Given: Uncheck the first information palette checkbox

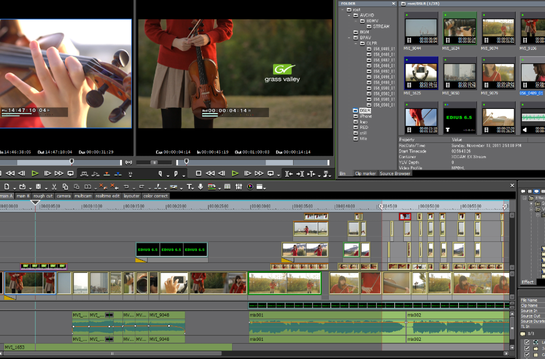Looking at the screenshot, I should [x=527, y=342].
